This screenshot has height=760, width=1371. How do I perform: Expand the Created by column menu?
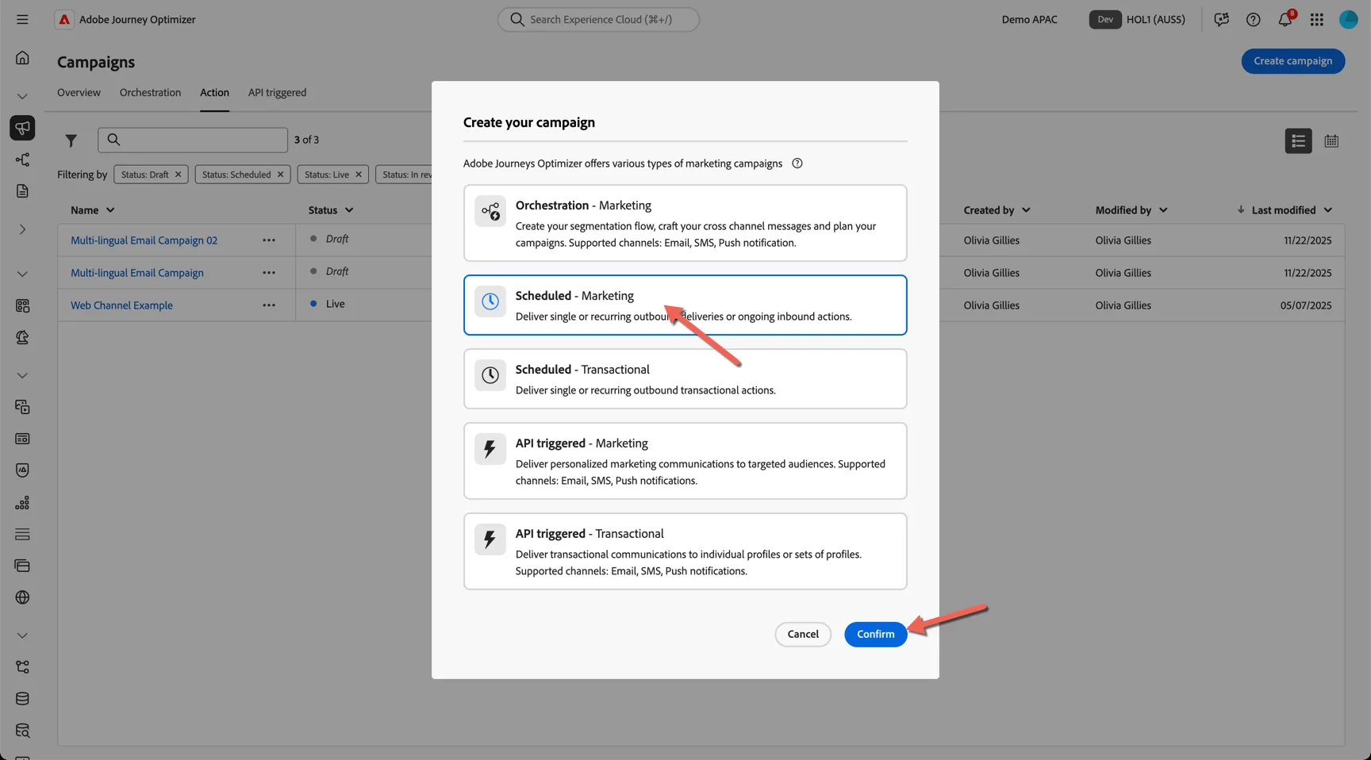click(x=1026, y=210)
